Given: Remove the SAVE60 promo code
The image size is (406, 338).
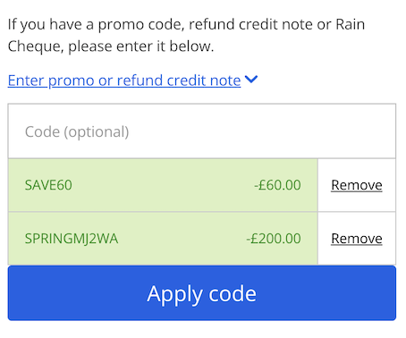Looking at the screenshot, I should click(357, 185).
